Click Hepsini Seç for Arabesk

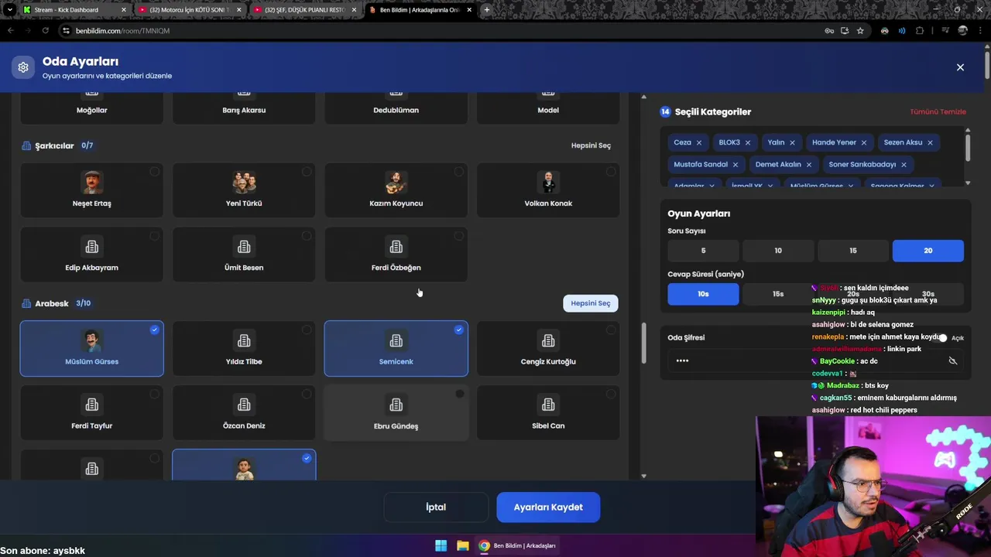(x=591, y=303)
